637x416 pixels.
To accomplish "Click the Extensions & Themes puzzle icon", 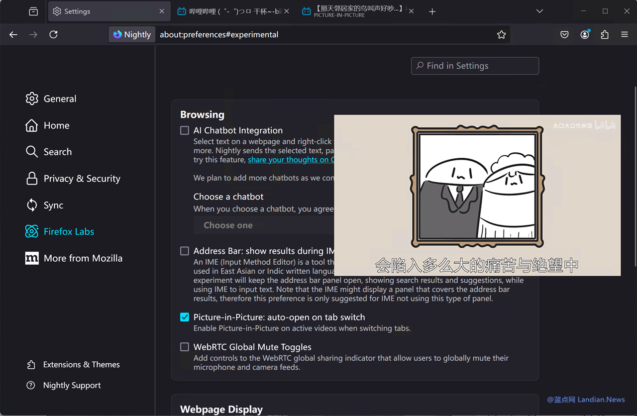I will (x=31, y=365).
